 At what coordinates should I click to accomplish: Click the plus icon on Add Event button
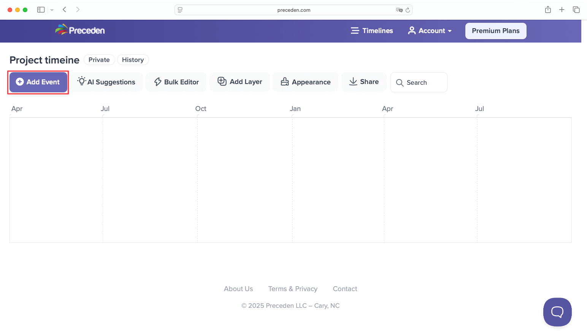[19, 82]
